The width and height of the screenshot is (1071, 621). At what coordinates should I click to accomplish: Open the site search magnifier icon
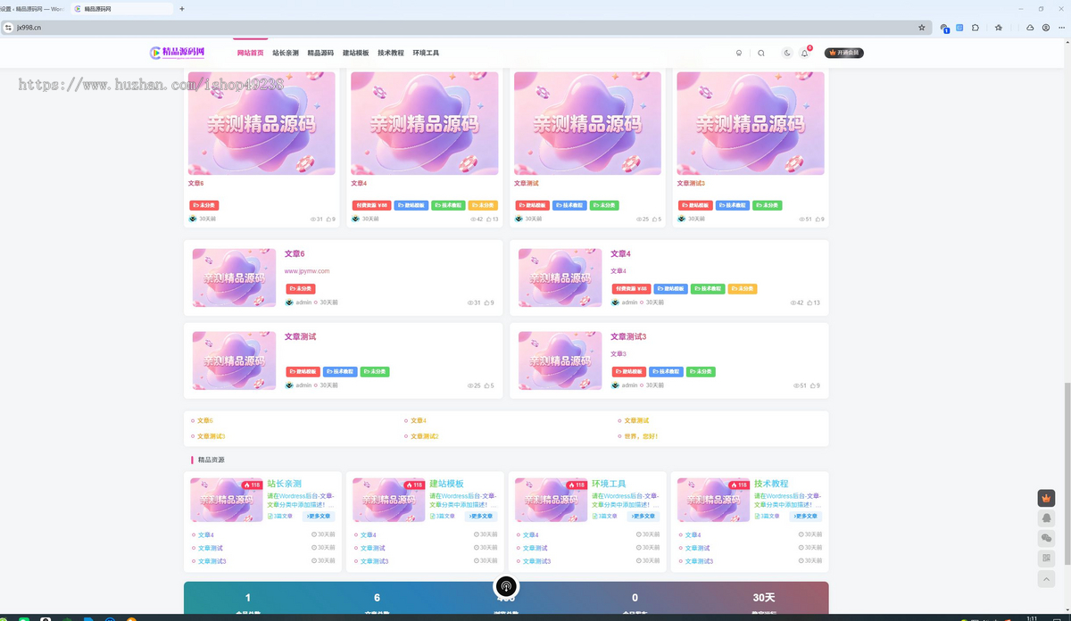[x=761, y=53]
